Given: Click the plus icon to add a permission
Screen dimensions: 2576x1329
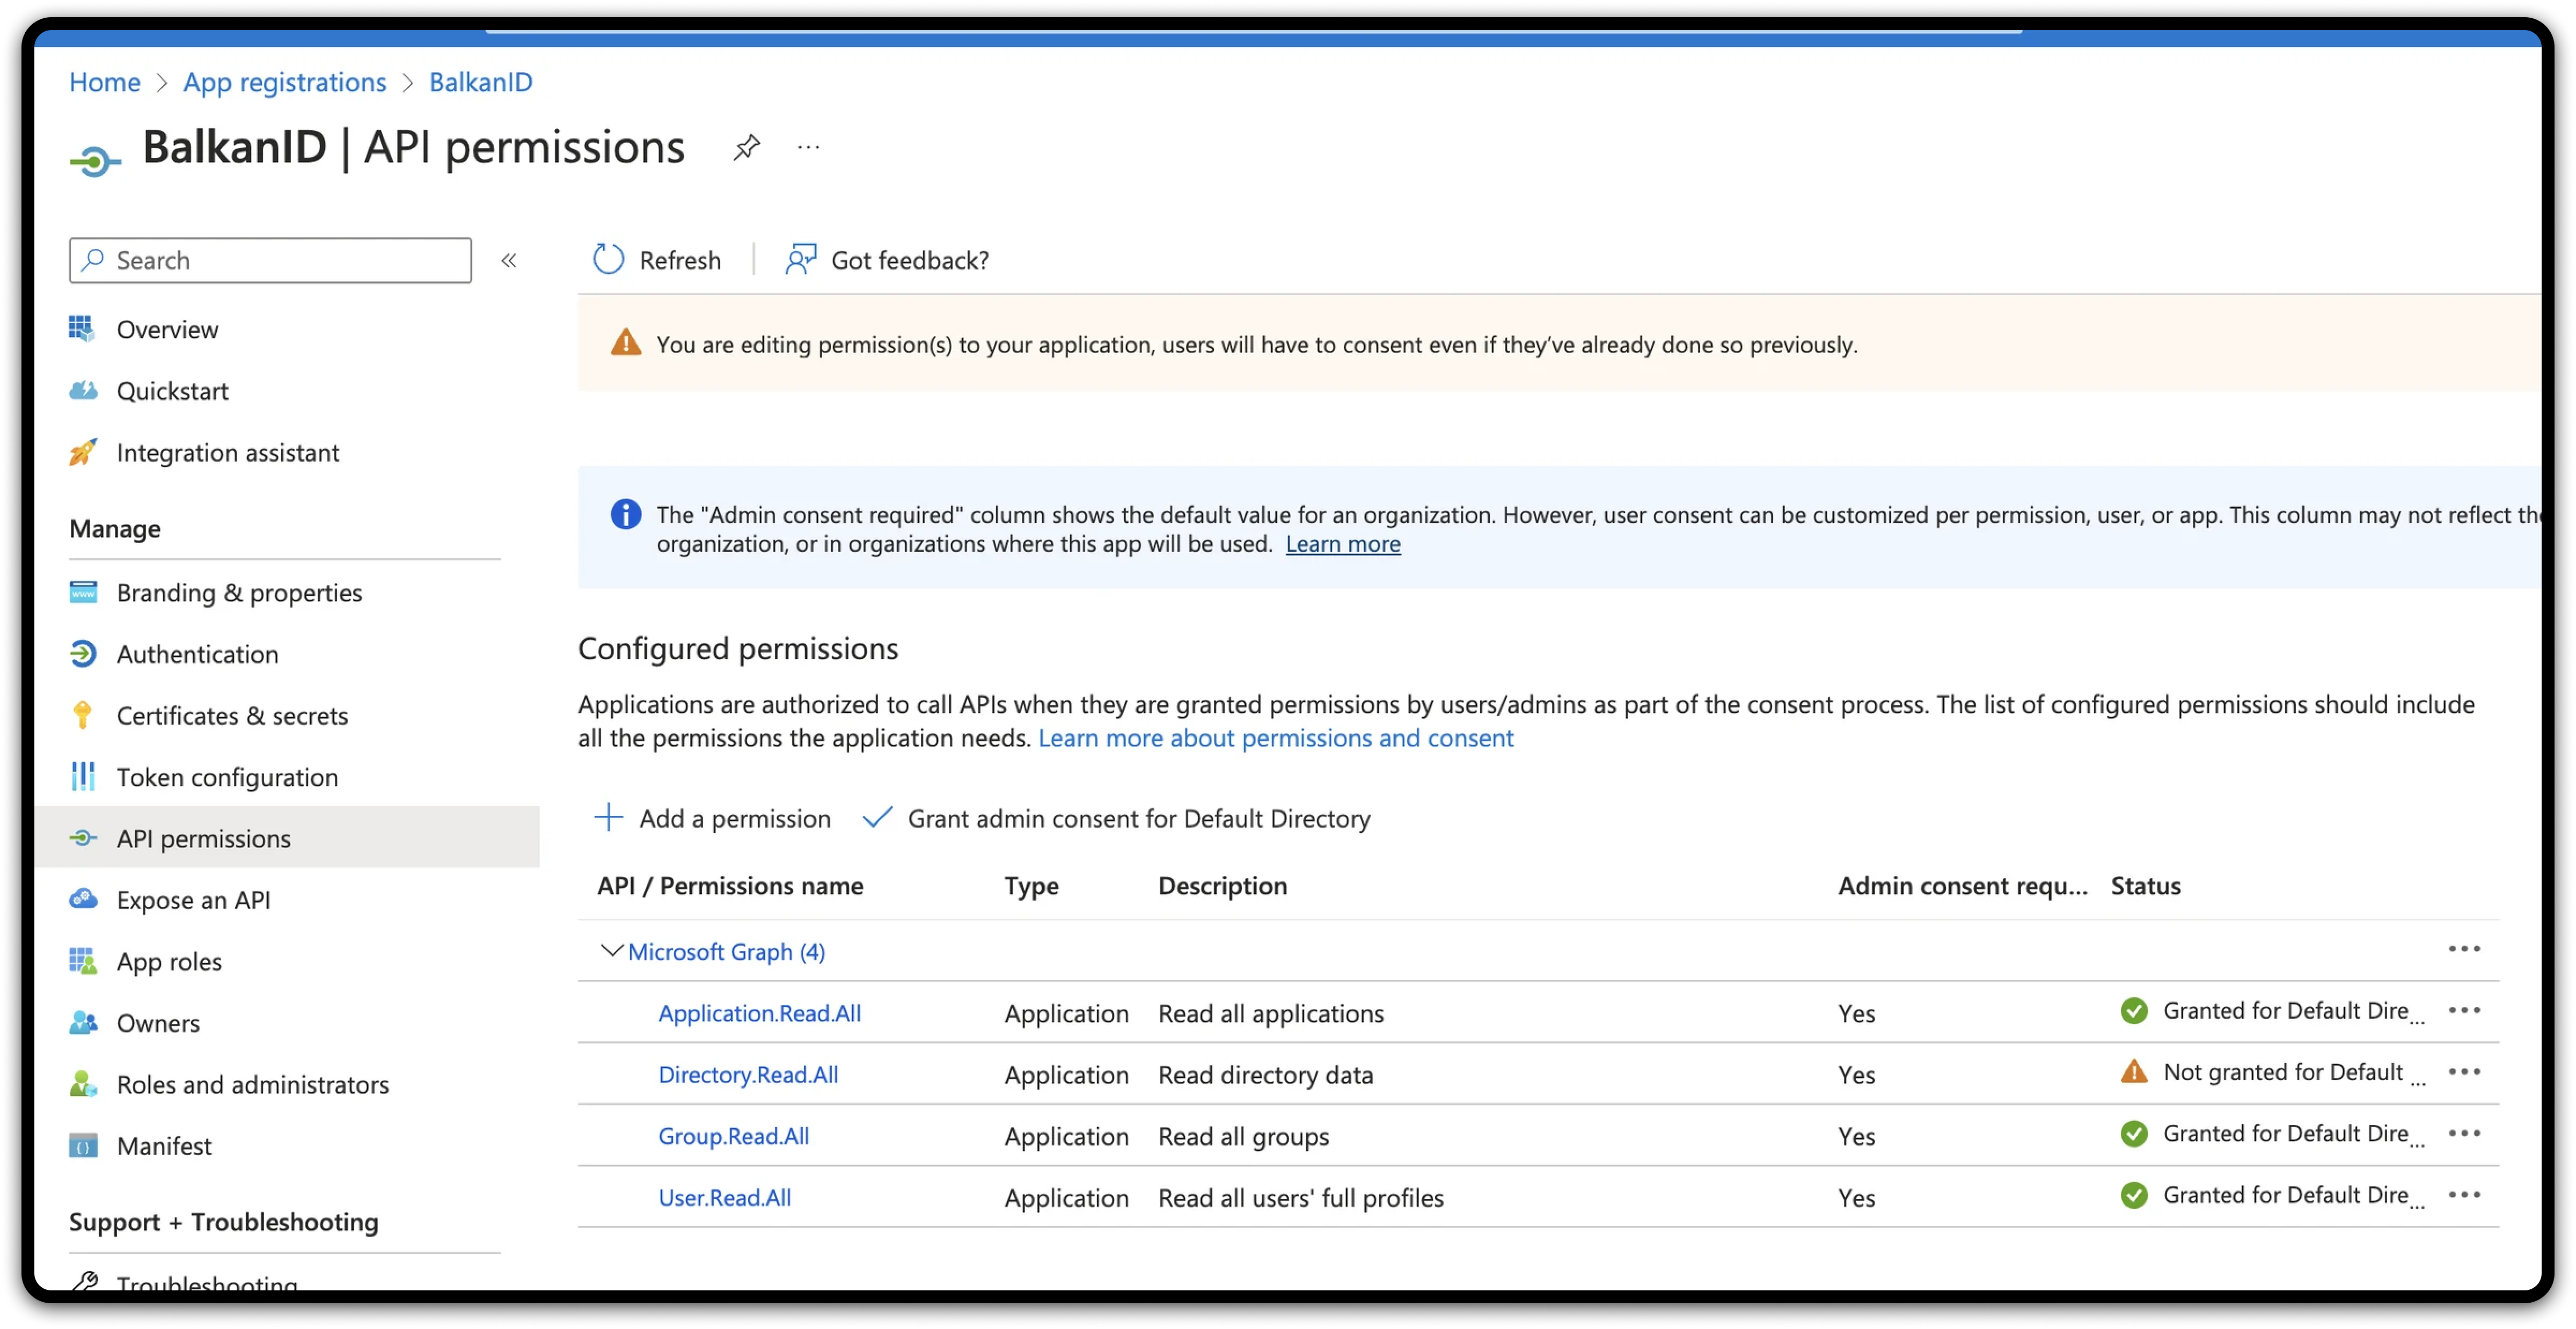Looking at the screenshot, I should [608, 818].
